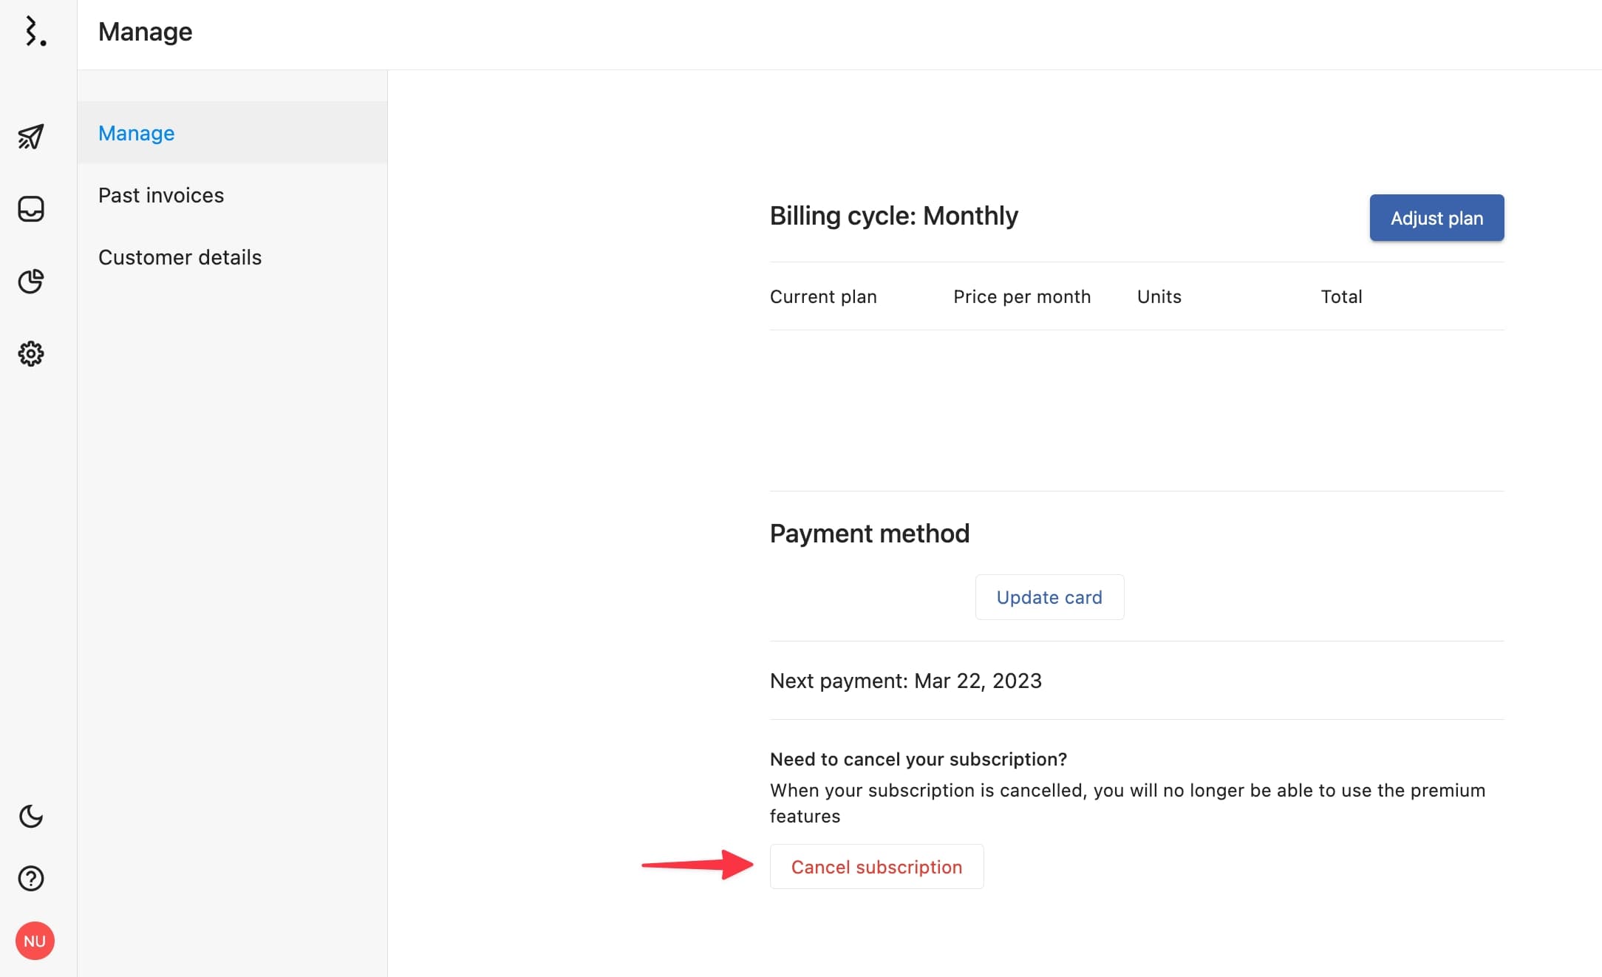The width and height of the screenshot is (1602, 977).
Task: Click the Adjust plan button
Action: coord(1436,217)
